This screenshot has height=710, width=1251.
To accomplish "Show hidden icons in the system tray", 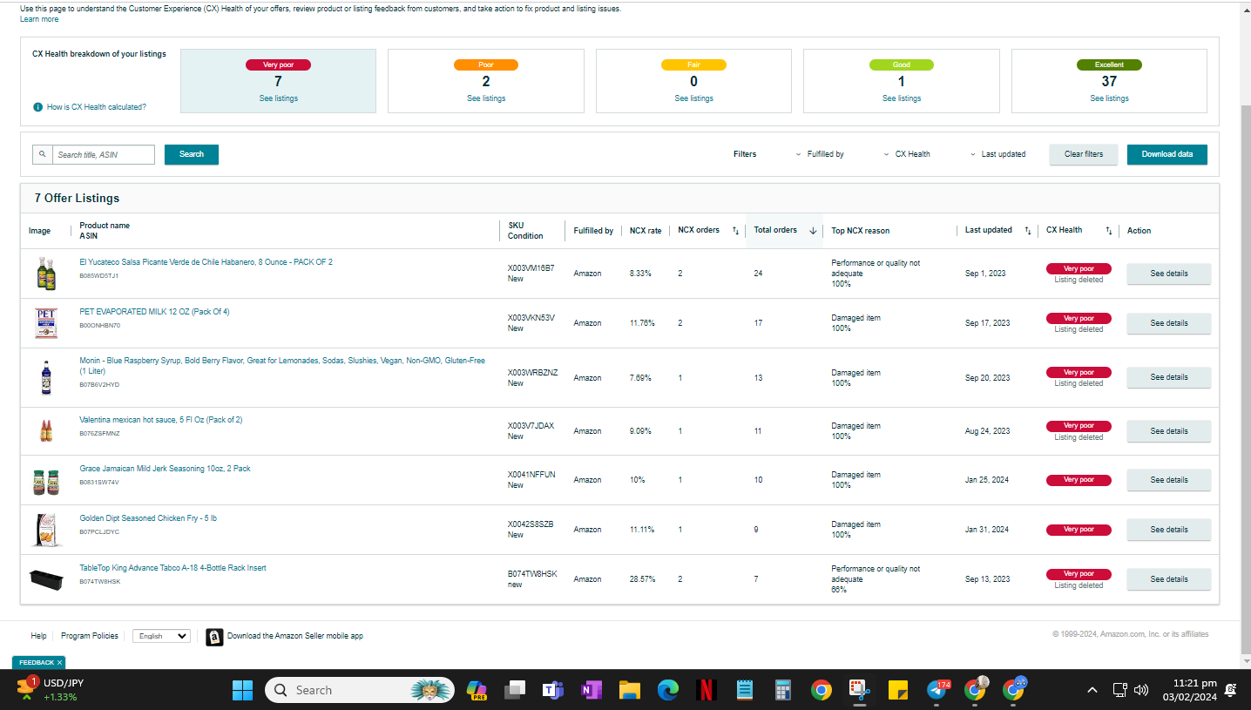I will (1092, 691).
